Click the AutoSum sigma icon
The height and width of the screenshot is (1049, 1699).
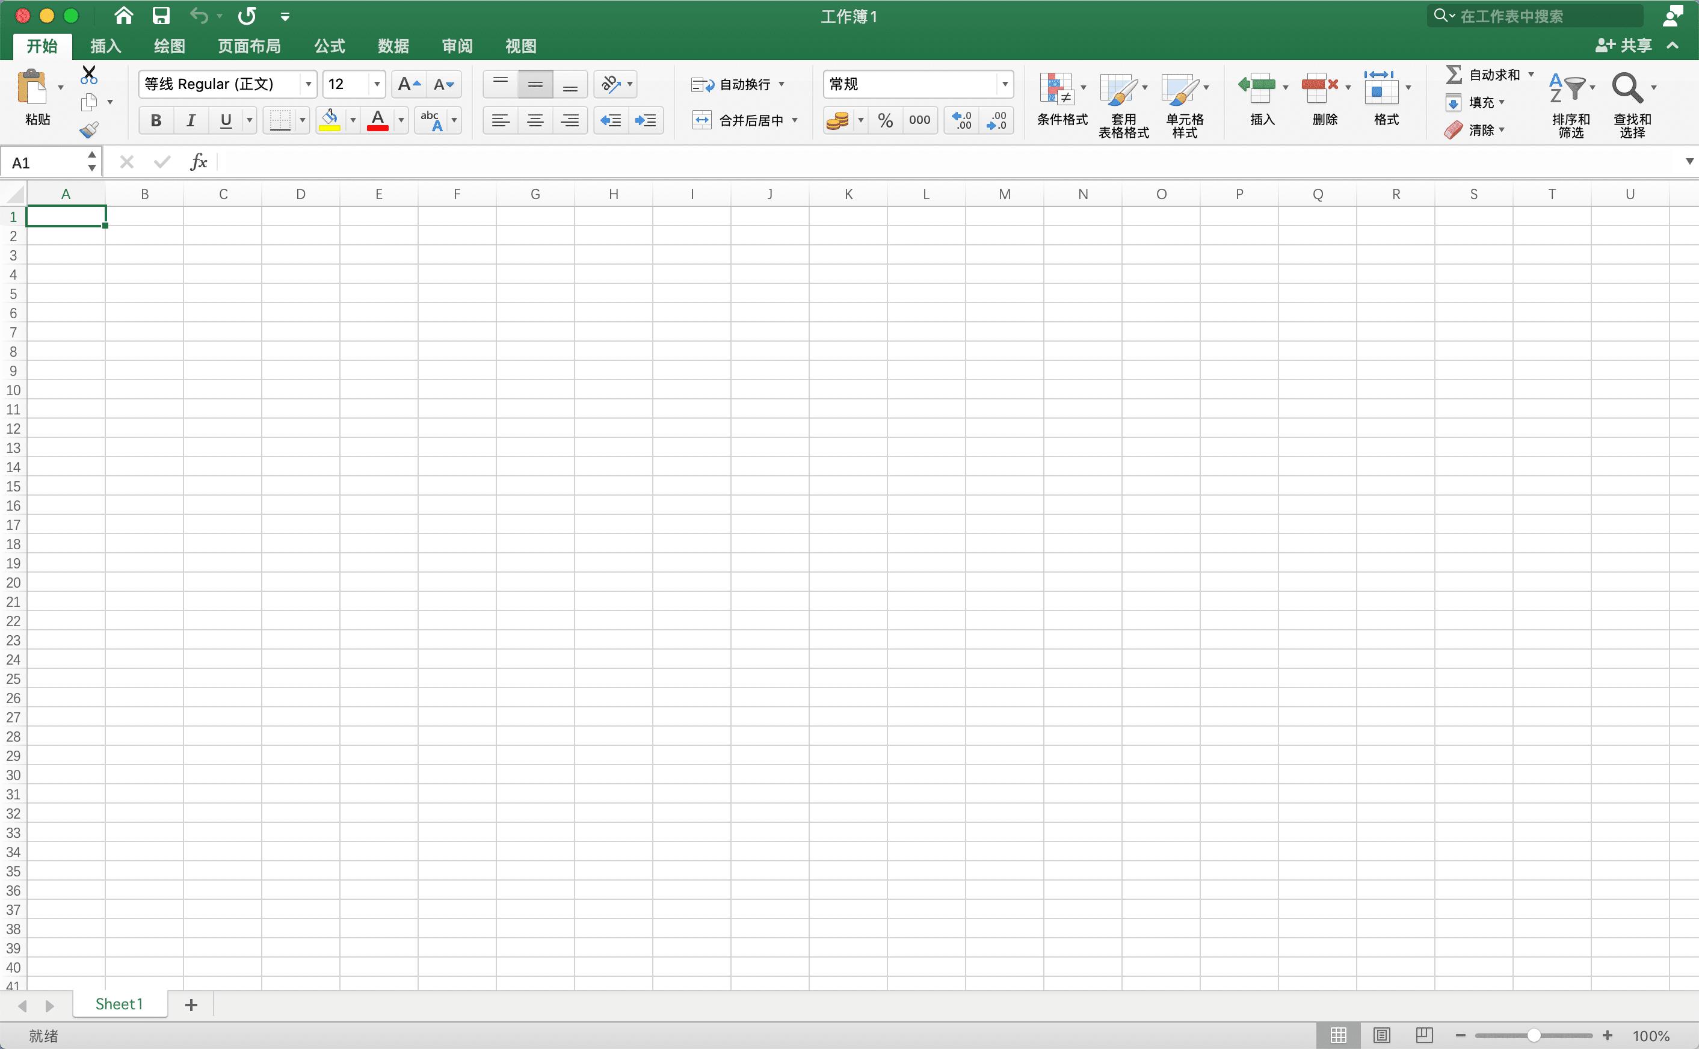coord(1454,74)
